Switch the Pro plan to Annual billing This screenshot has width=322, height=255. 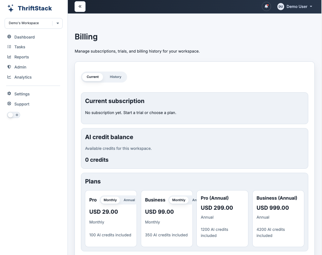(129, 200)
